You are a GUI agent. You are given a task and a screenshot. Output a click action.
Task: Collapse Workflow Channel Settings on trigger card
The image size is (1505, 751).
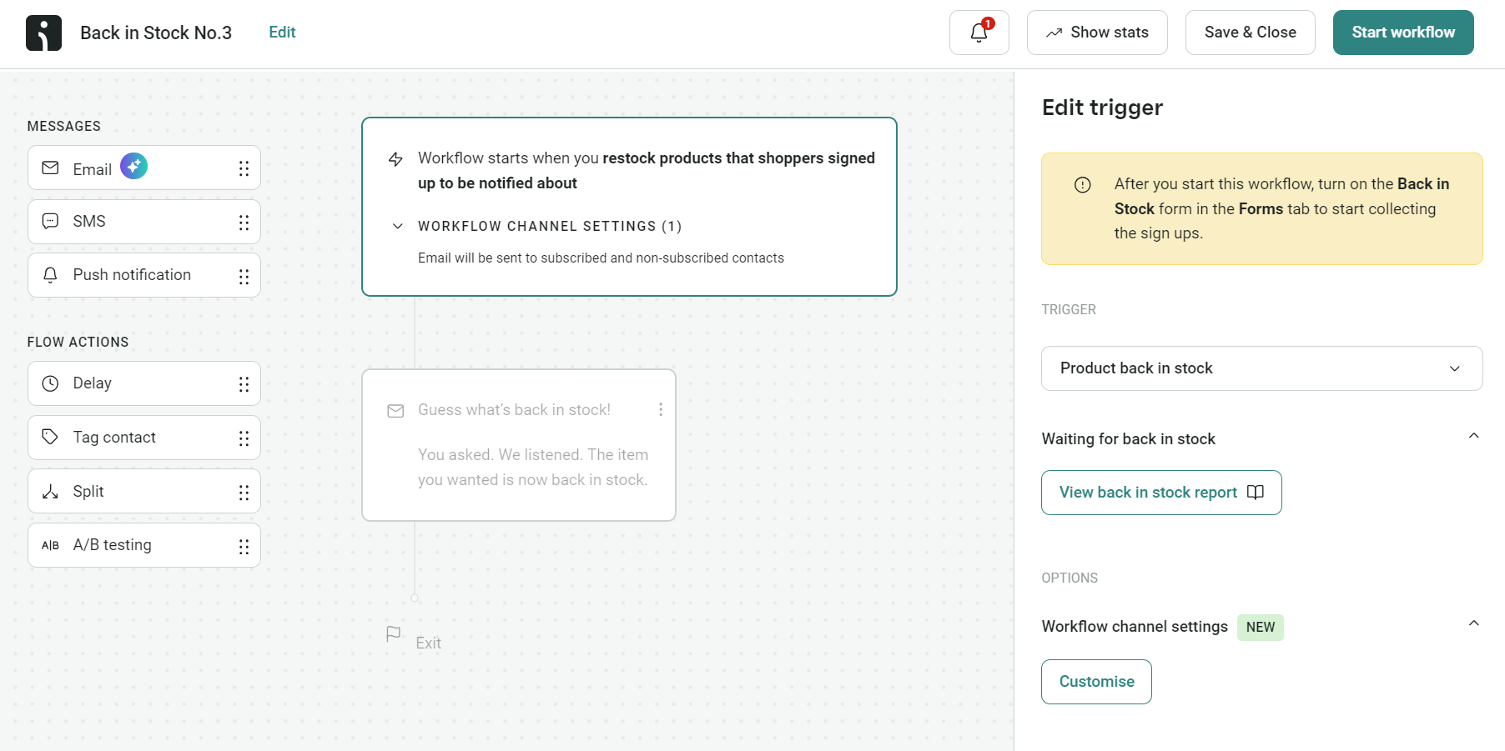[x=397, y=226]
